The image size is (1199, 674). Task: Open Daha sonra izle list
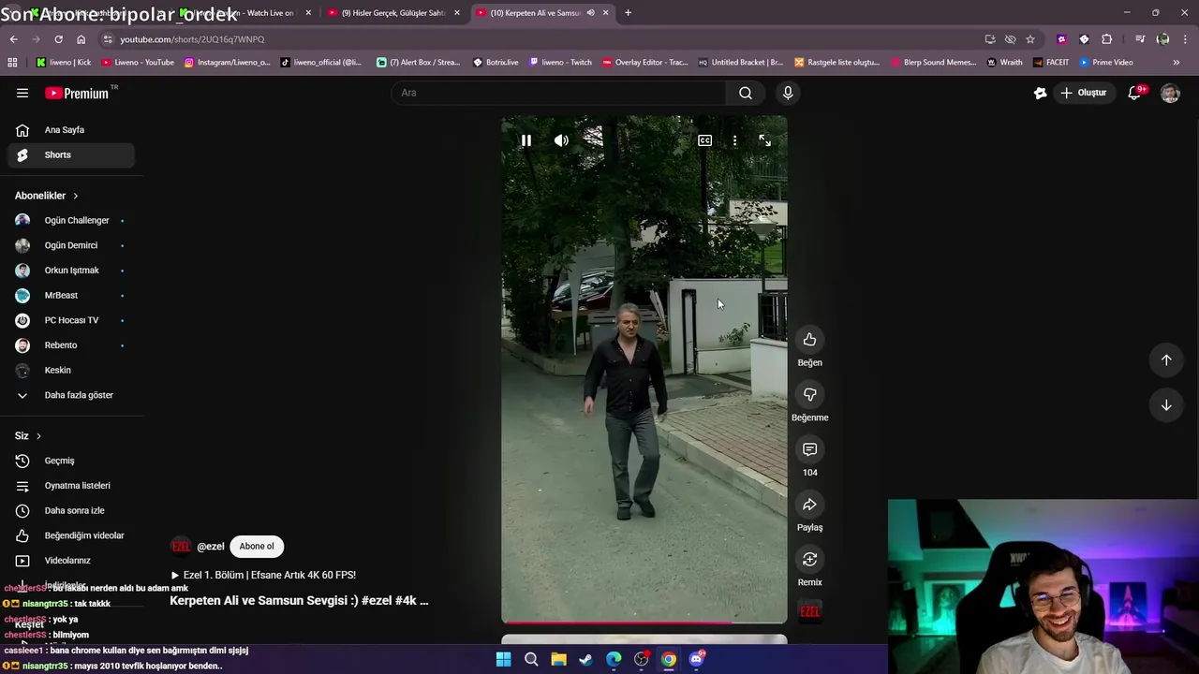[71, 511]
